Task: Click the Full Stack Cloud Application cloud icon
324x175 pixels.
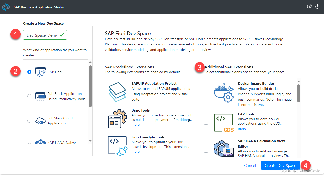Action: [40, 120]
